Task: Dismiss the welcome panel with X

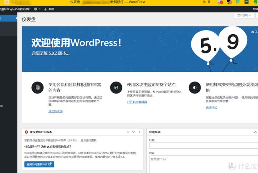Action: [x=252, y=32]
